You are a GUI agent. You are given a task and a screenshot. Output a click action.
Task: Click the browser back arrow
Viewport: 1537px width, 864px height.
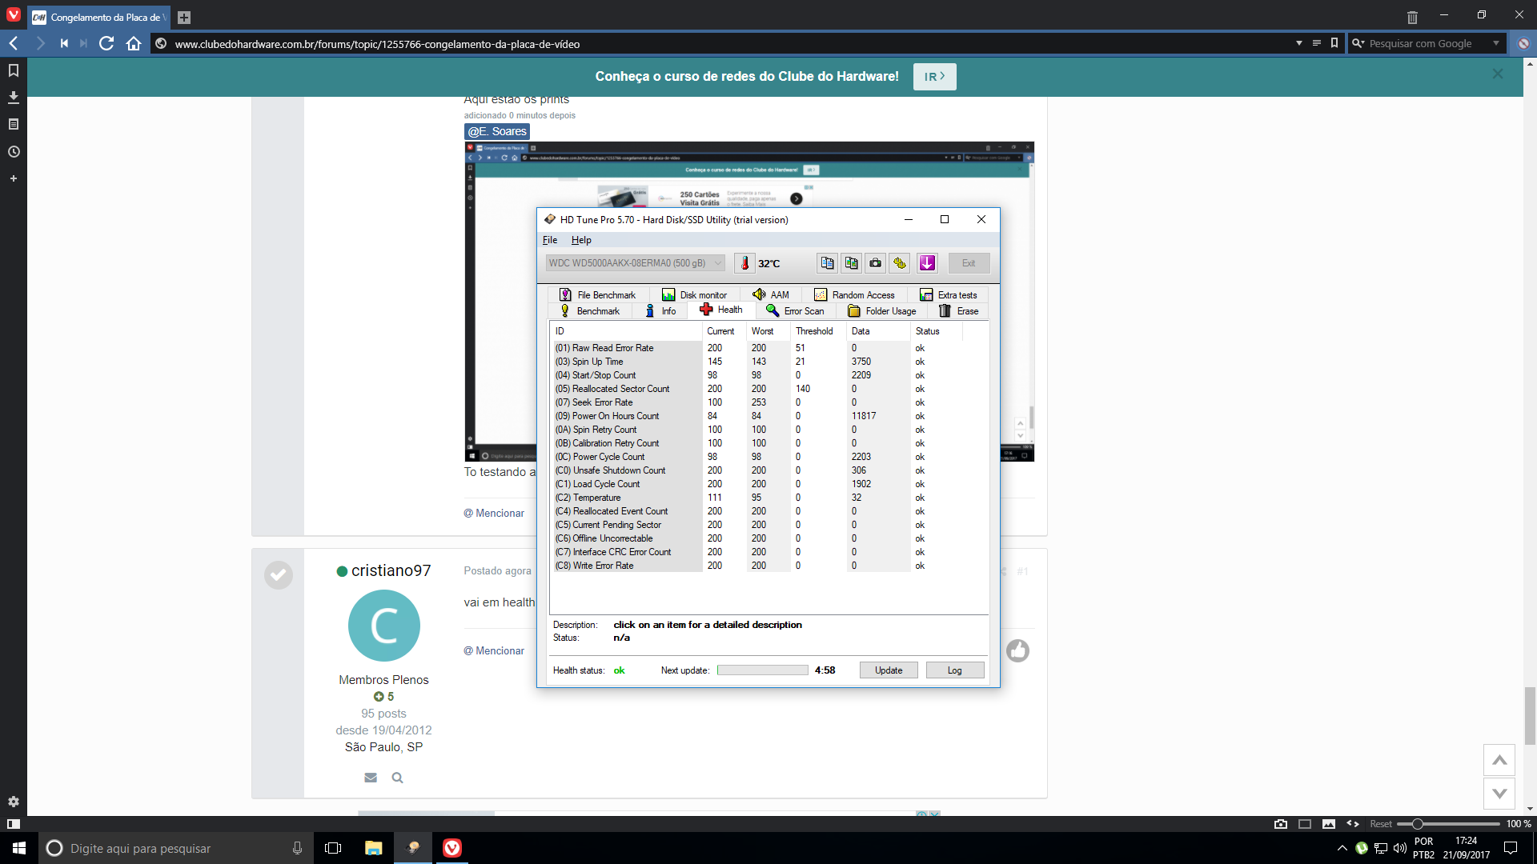coord(14,43)
